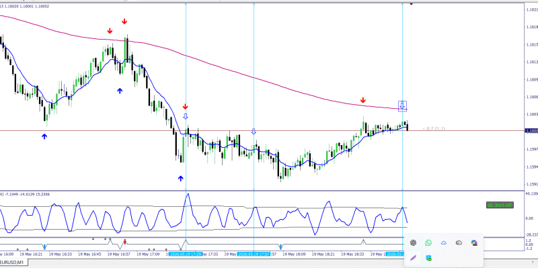This screenshot has width=538, height=268.
Task: Select the red down arrow near 18:33 under the pink line
Action: (363, 100)
